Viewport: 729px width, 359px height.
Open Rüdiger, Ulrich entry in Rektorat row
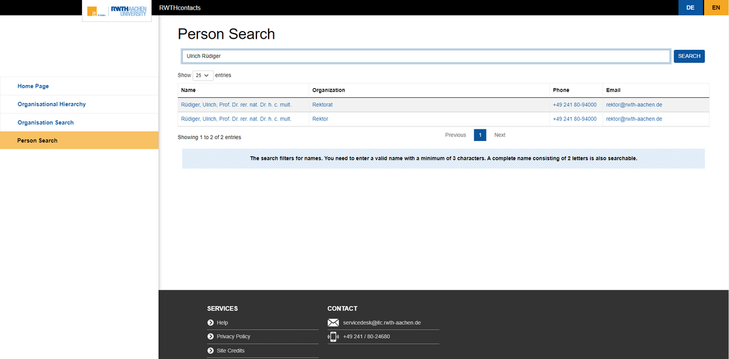coord(236,104)
